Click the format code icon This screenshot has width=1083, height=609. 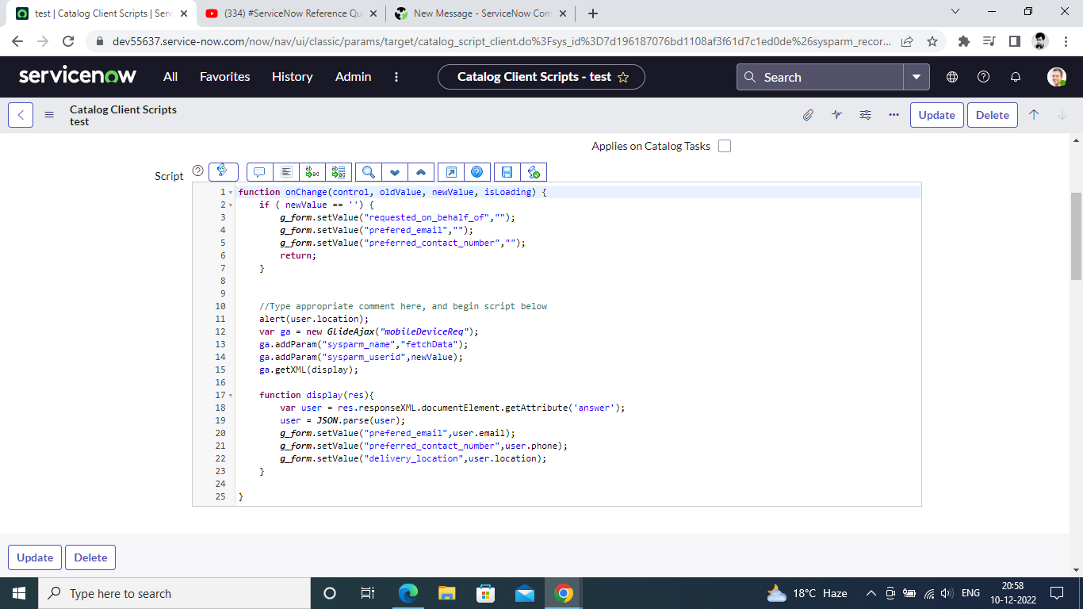click(x=286, y=172)
